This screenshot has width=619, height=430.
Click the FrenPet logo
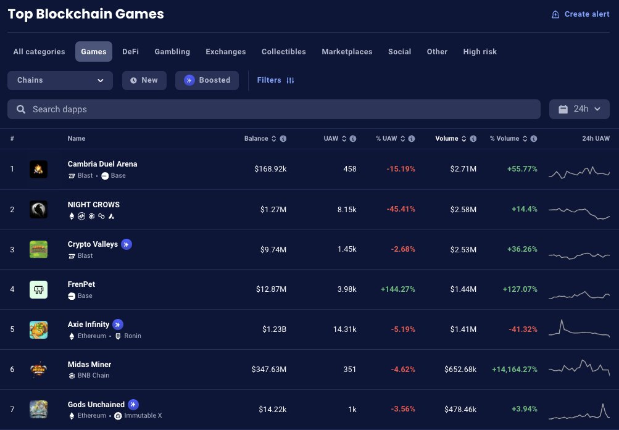[x=38, y=289]
